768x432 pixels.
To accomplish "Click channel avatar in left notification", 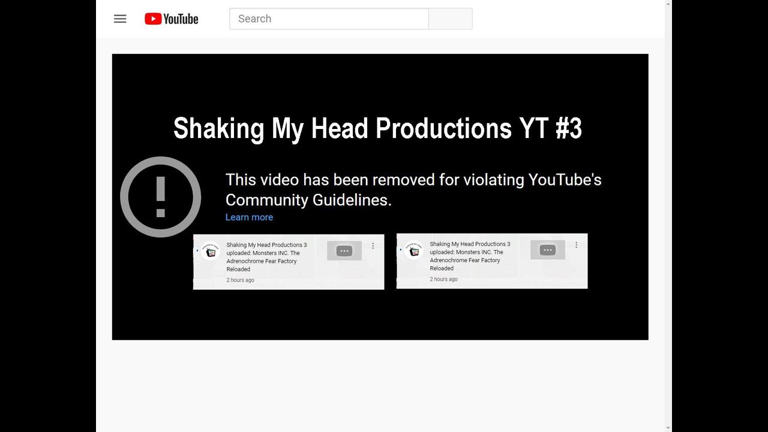I will click(x=210, y=250).
